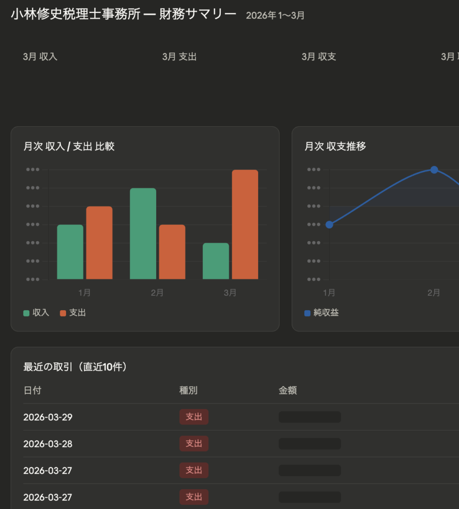This screenshot has width=459, height=509.
Task: Toggle the orange 支出 legend under bar chart
Action: (73, 313)
